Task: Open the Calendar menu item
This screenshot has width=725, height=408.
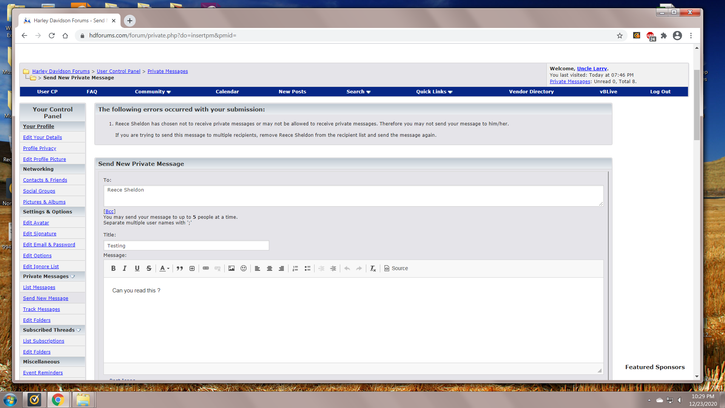Action: [227, 92]
